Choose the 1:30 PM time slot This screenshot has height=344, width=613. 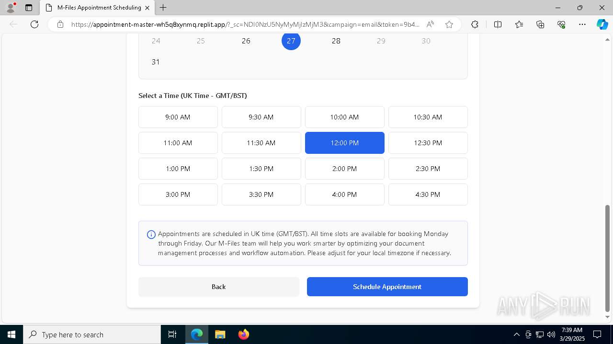(x=261, y=169)
